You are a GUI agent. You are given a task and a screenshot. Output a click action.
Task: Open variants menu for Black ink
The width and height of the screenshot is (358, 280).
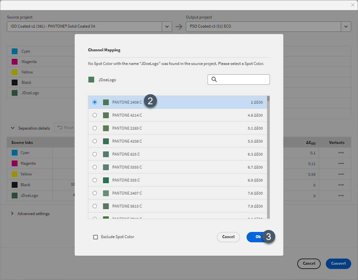pos(341,185)
